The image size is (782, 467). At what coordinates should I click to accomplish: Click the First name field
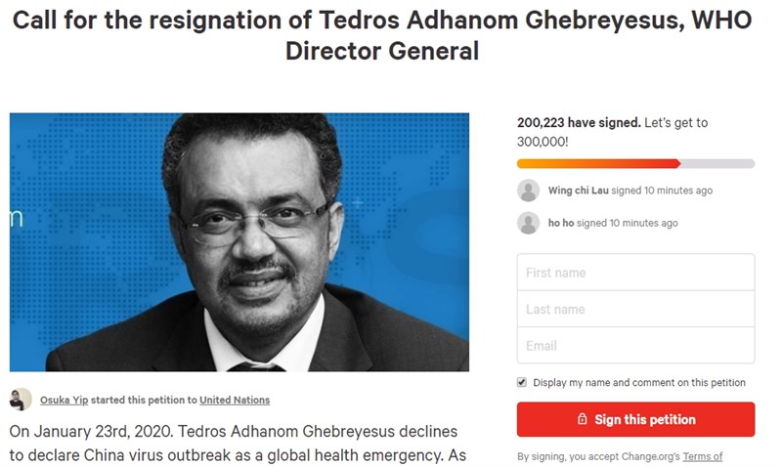(635, 273)
